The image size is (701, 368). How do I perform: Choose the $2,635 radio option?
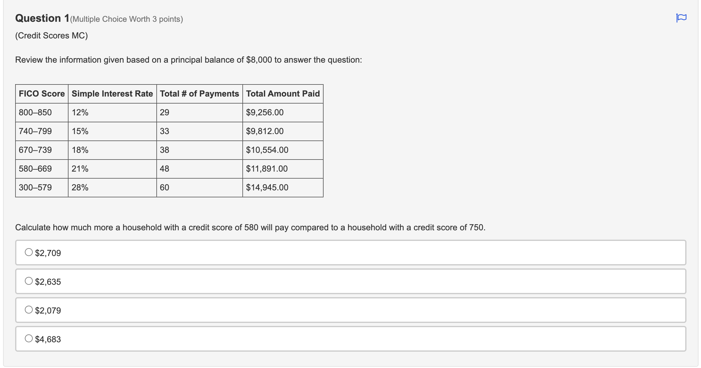[x=29, y=281]
